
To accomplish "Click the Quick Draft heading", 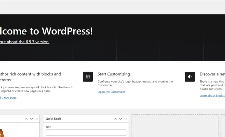I will pyautogui.click(x=53, y=119).
